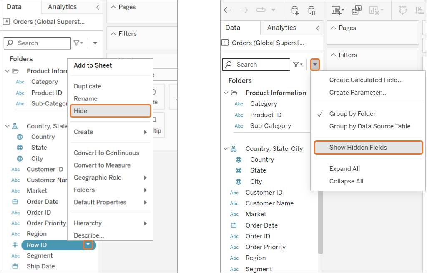Choose Hide from the context menu

pyautogui.click(x=111, y=111)
